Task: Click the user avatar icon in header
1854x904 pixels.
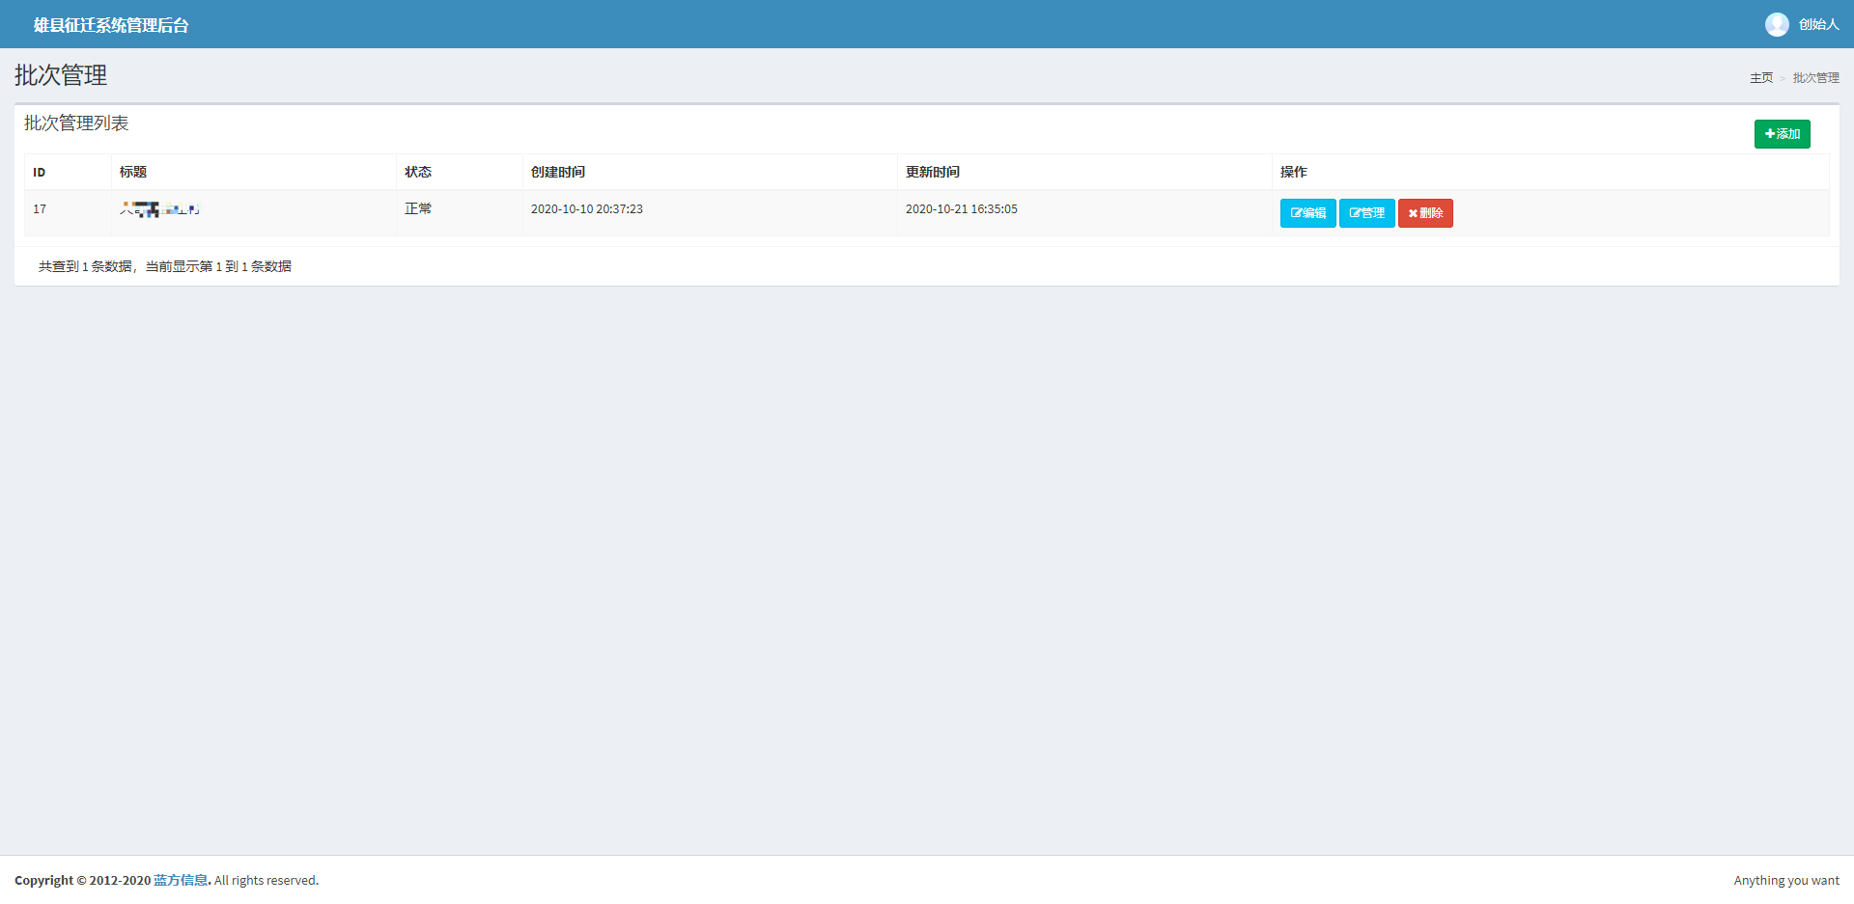Action: 1777,24
